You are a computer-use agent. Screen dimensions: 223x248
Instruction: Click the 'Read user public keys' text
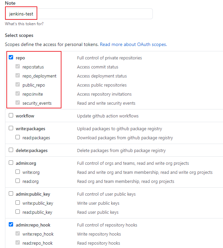point(98,212)
